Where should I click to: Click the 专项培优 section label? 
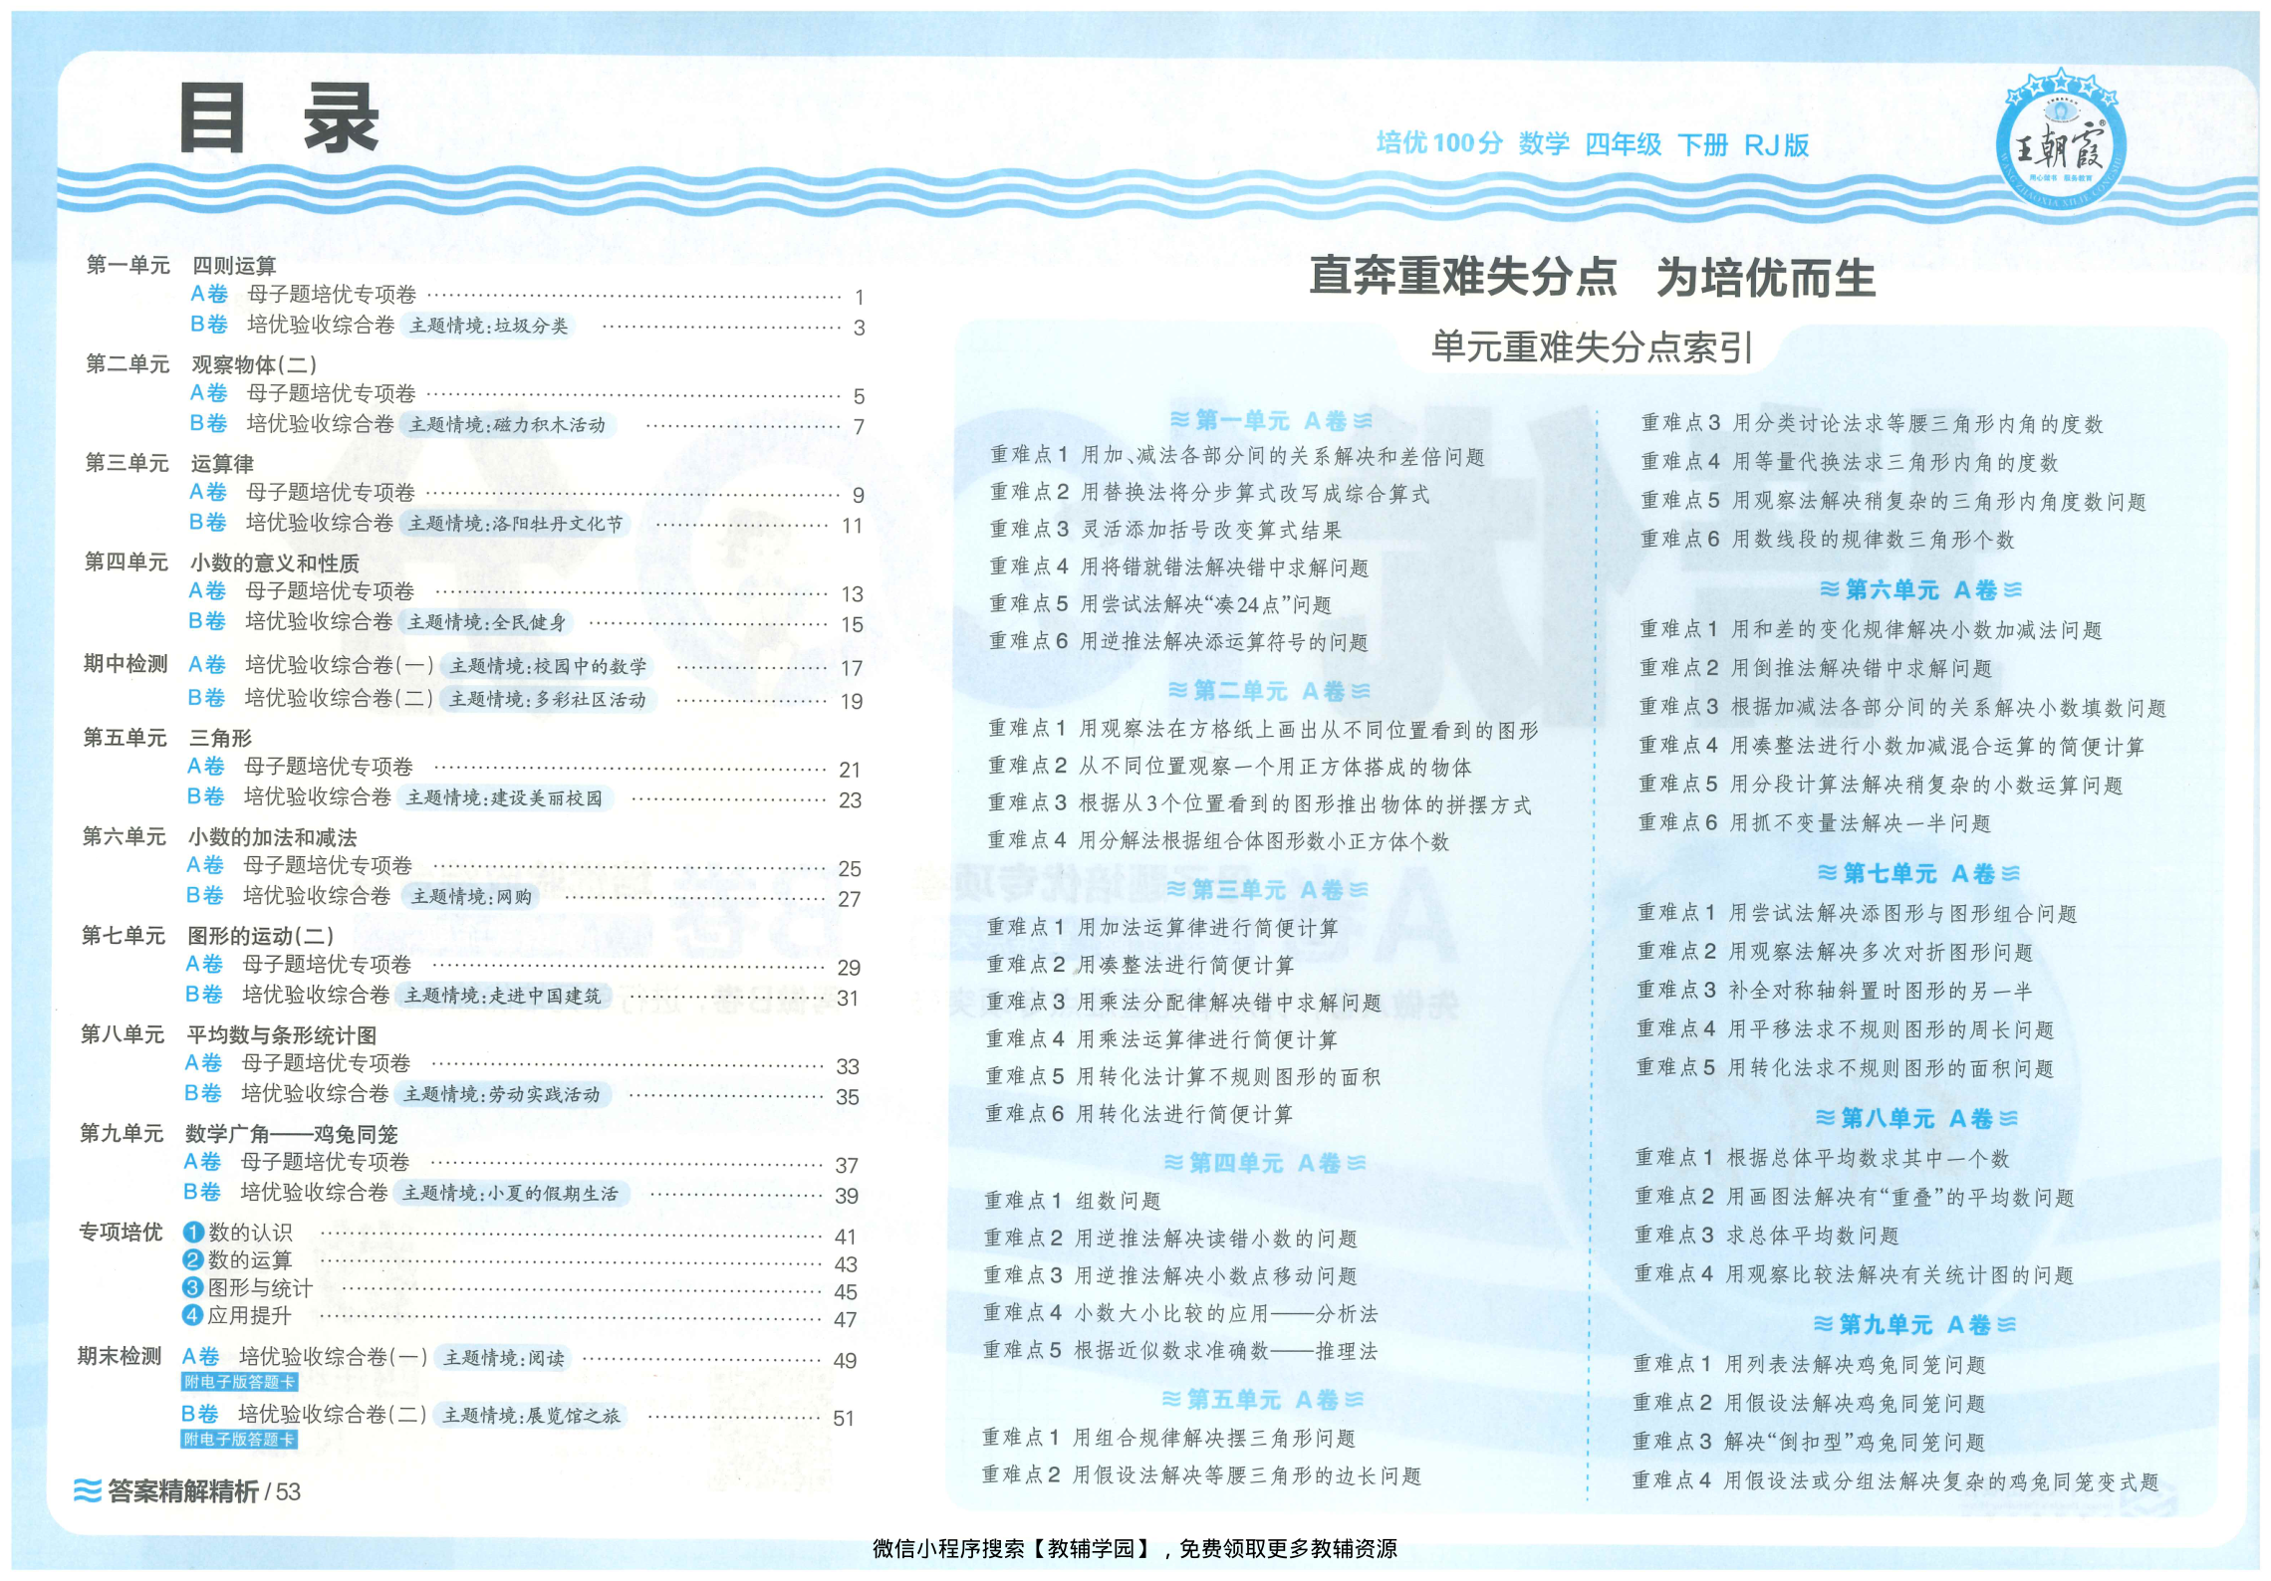(121, 1233)
